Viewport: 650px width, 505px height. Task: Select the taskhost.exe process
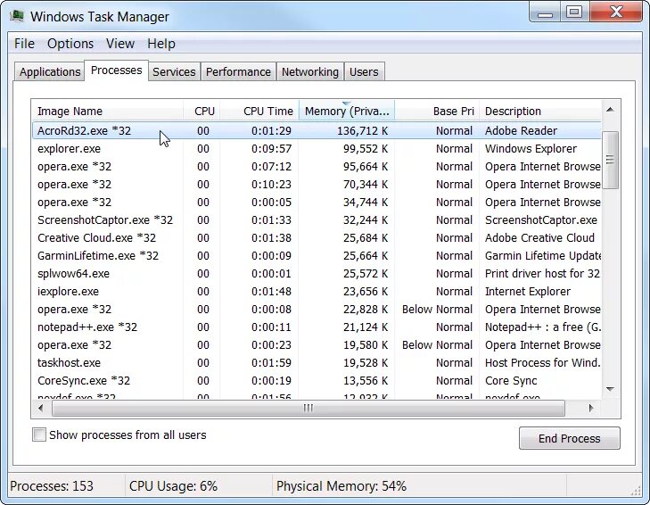tap(317, 362)
